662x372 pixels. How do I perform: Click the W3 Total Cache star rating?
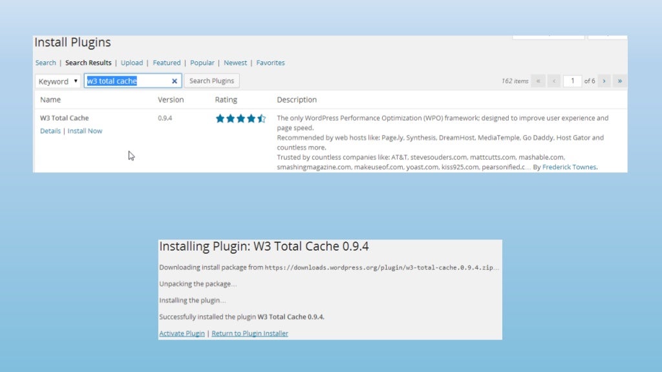tap(240, 119)
